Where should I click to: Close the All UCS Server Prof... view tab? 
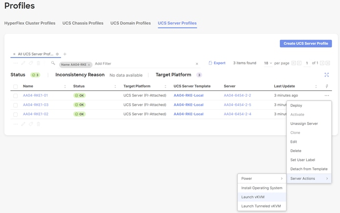(57, 54)
